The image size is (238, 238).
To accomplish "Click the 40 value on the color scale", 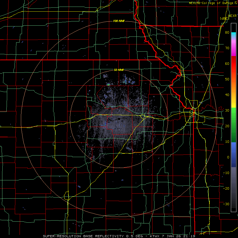I will [227, 95].
